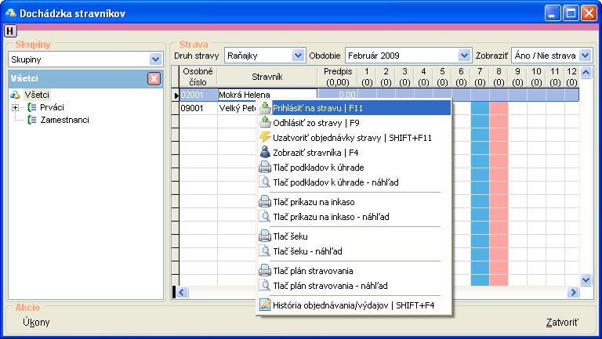Image resolution: width=602 pixels, height=339 pixels.
Task: Click the lightning Uzatvoriť objednávky stravy icon
Action: 266,138
